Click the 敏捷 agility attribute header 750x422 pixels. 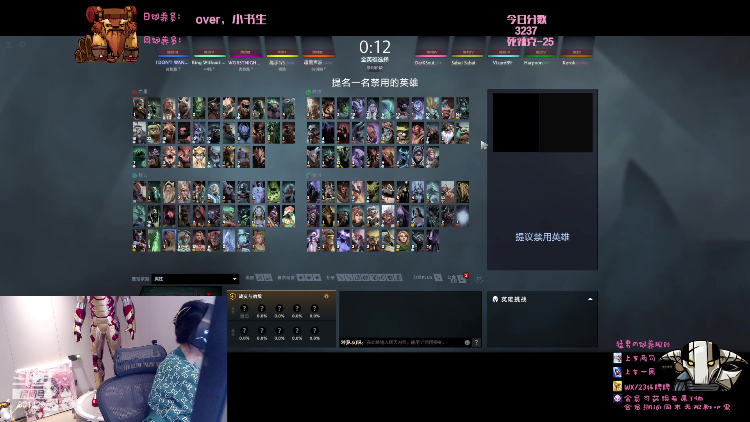coord(314,91)
